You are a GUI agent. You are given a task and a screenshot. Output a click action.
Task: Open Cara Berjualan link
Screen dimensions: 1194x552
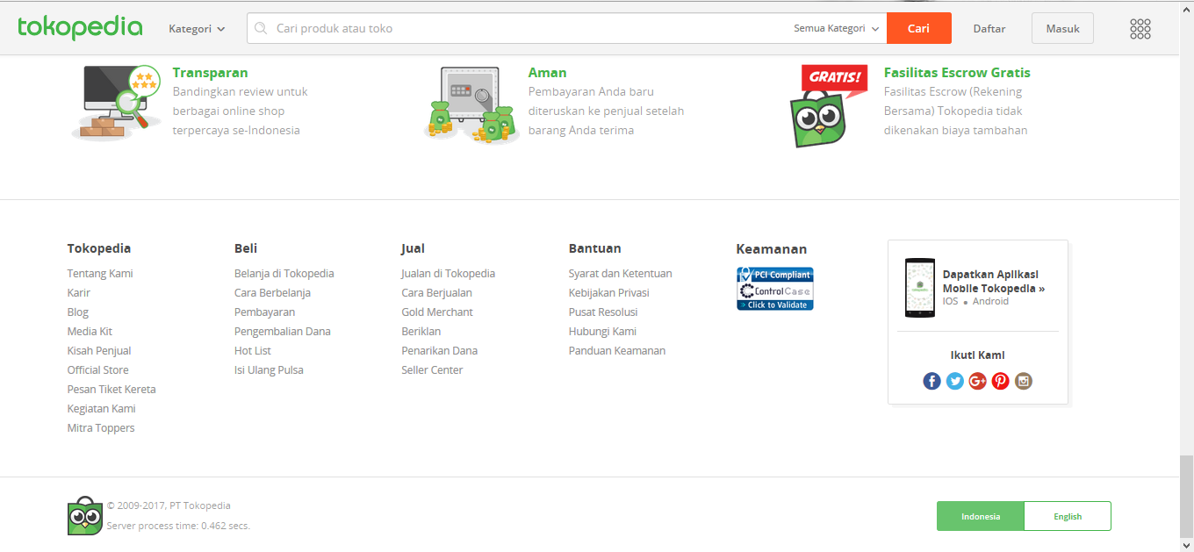click(436, 292)
